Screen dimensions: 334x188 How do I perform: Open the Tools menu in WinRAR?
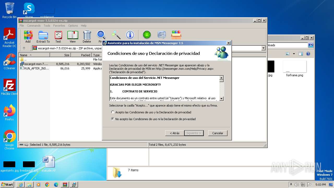point(47,26)
